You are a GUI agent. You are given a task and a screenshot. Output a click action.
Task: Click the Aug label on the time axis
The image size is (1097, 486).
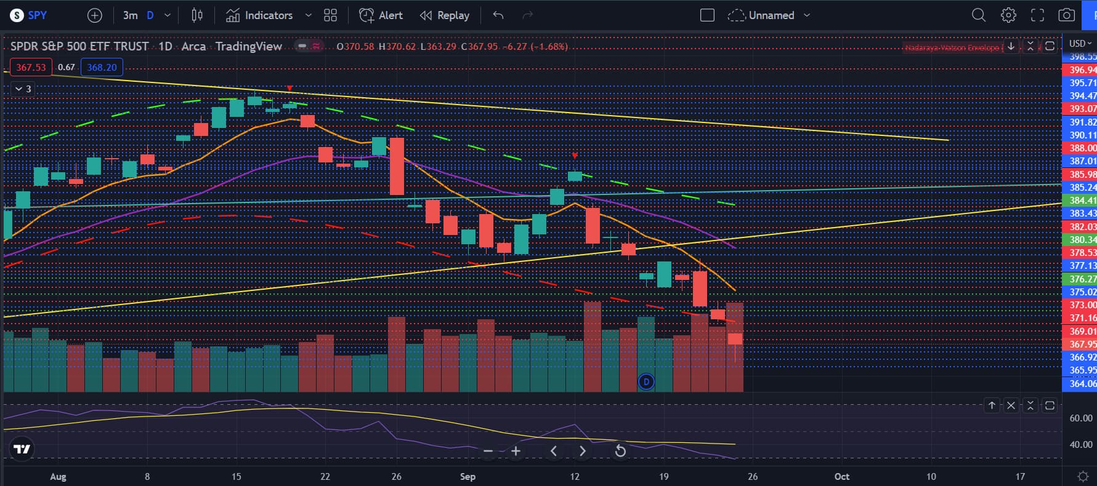point(58,477)
